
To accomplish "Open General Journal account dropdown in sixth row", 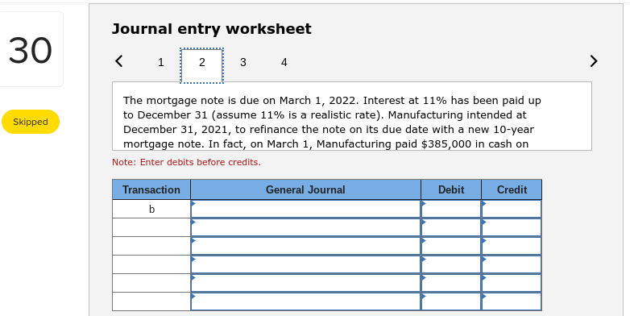I will pyautogui.click(x=305, y=301).
